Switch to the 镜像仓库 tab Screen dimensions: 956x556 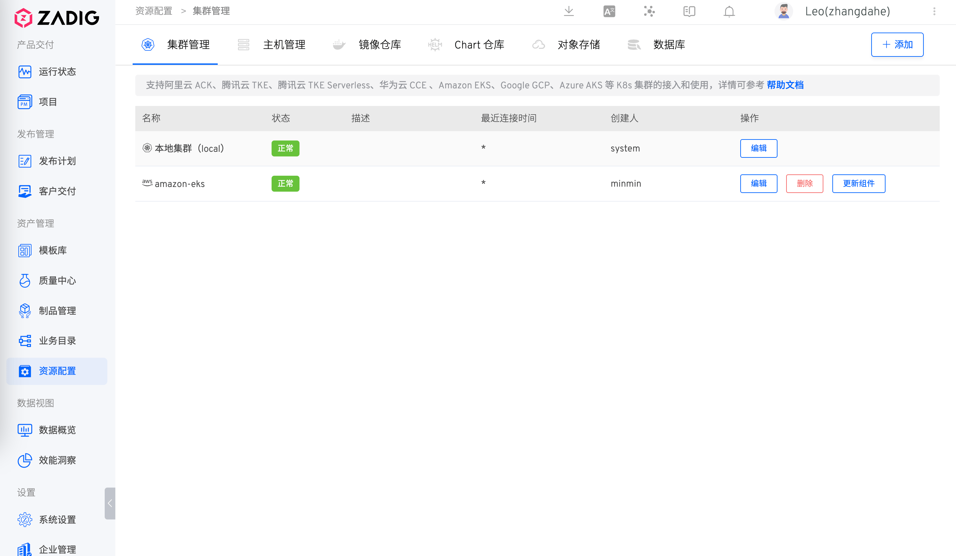[367, 45]
